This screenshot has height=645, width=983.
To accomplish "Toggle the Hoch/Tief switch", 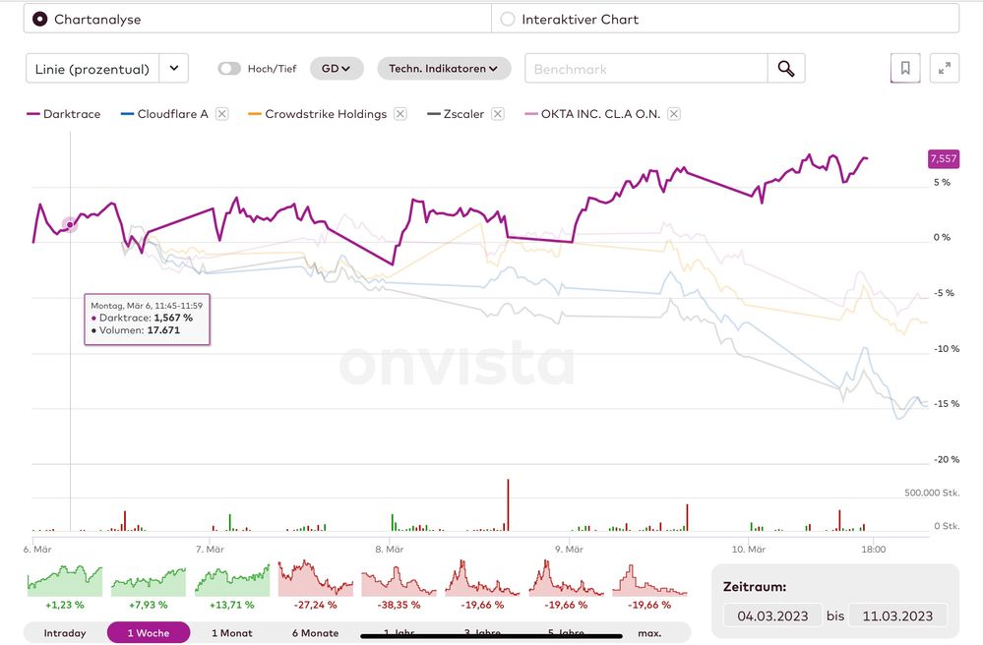I will click(x=229, y=69).
